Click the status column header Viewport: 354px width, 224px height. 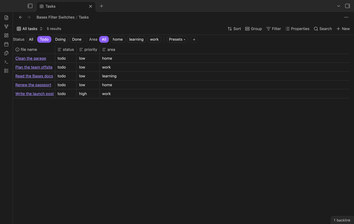66,50
